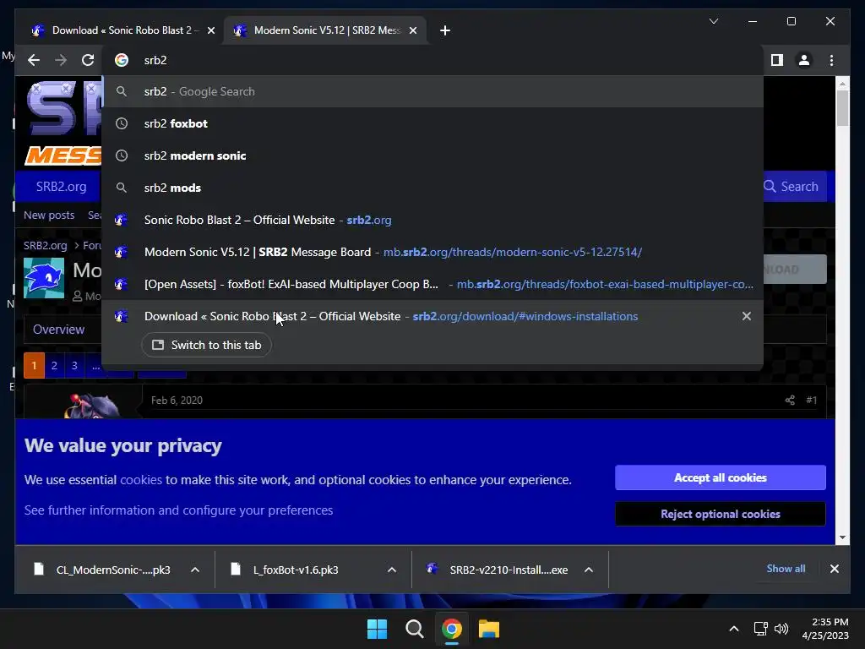865x649 pixels.
Task: Click Search in the forum navigation bar
Action: (792, 187)
